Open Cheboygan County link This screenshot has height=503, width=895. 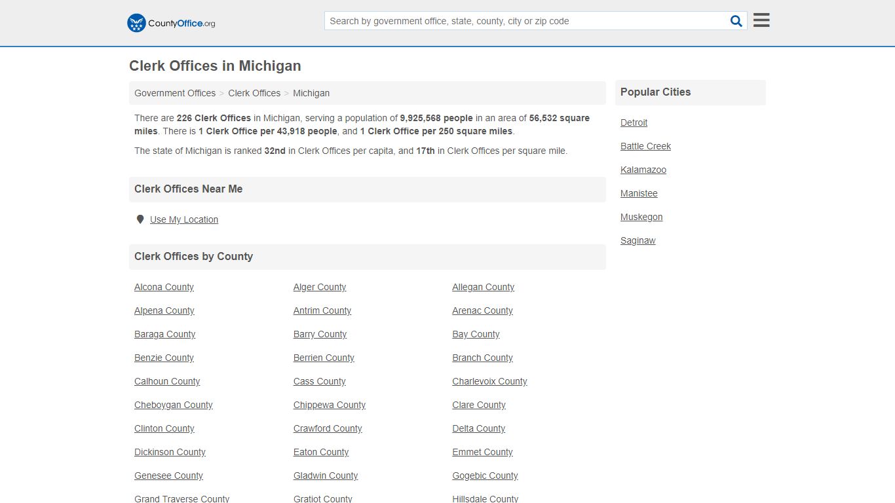[x=174, y=405]
